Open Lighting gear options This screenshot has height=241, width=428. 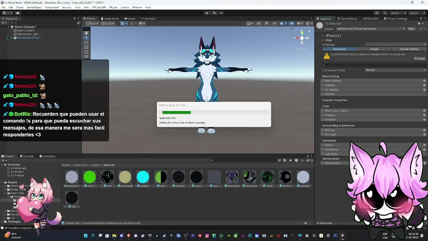[424, 85]
